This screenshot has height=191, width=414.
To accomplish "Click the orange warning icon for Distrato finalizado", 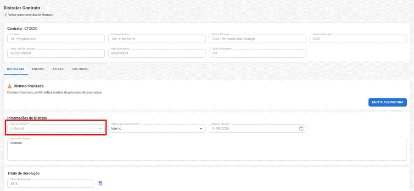I will point(10,86).
